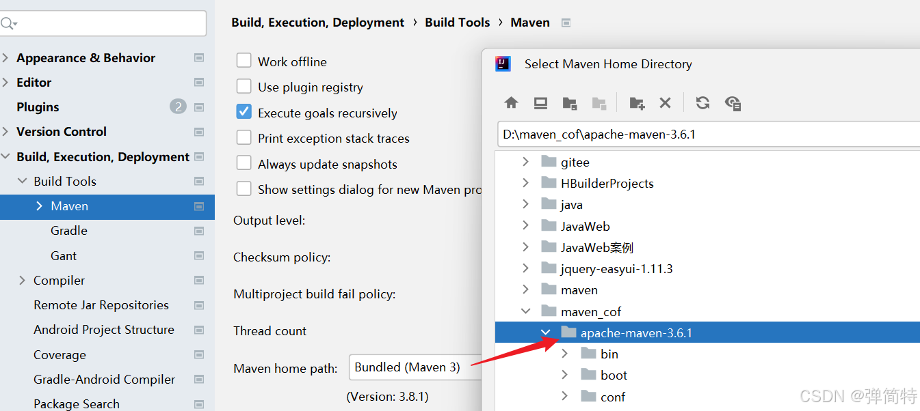
Task: Click Build, Execution, Deployment breadcrumb
Action: (318, 23)
